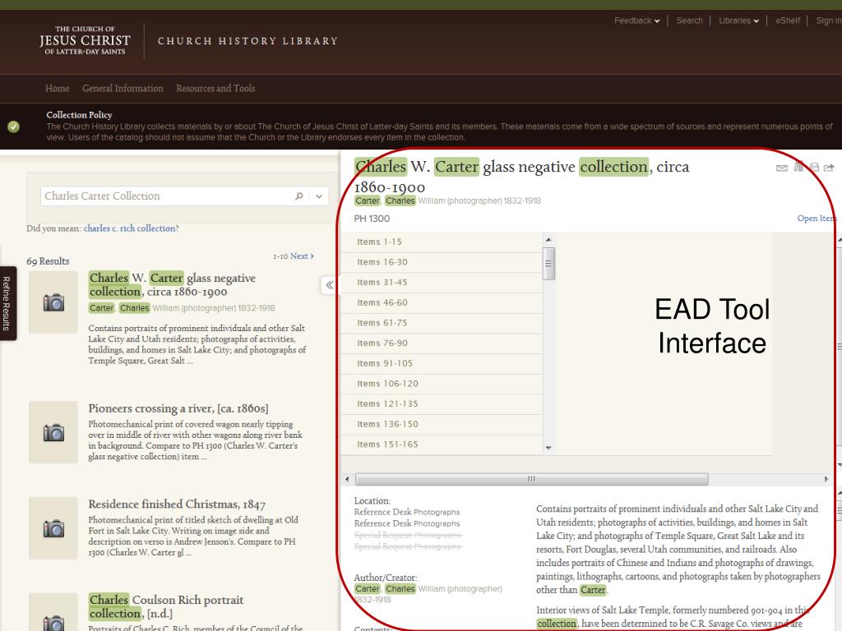Click camera thumbnail for Carter glass negative

pyautogui.click(x=53, y=302)
